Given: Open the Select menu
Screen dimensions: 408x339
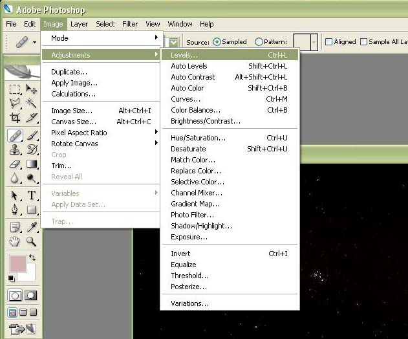Looking at the screenshot, I should (x=105, y=24).
